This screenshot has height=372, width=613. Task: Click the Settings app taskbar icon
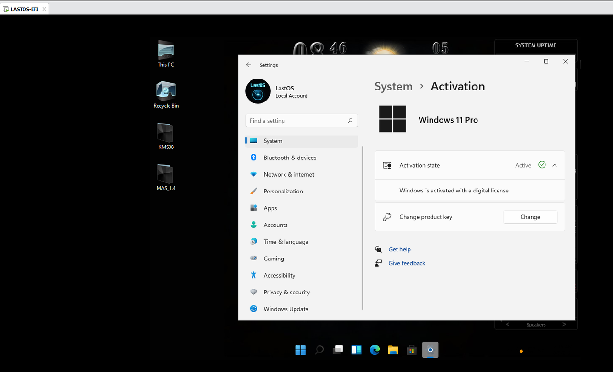(430, 350)
